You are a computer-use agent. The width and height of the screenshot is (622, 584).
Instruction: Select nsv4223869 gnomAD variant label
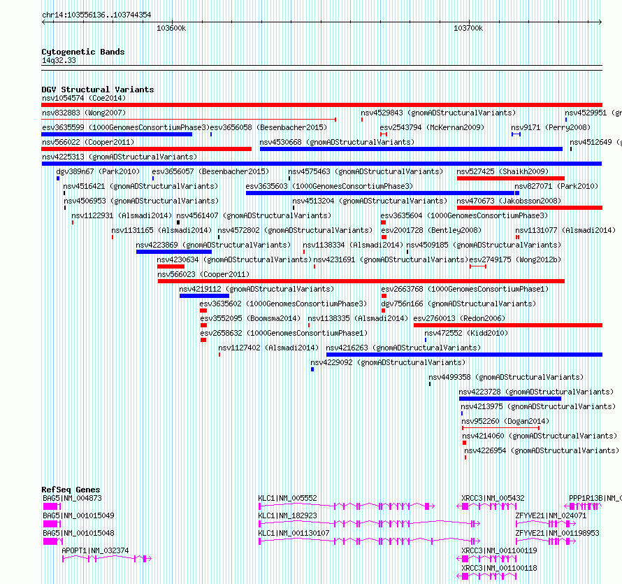(x=213, y=245)
